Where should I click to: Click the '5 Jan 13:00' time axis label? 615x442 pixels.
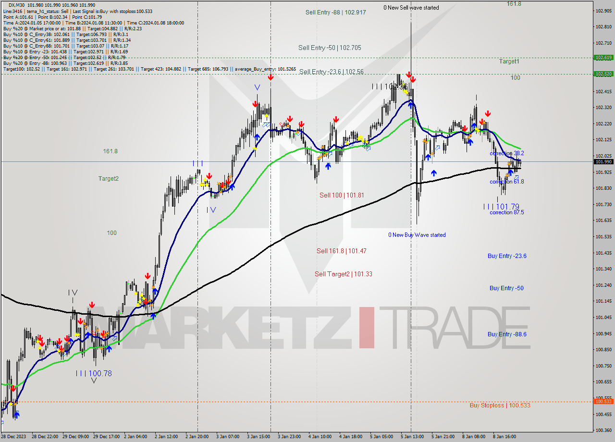(411, 437)
